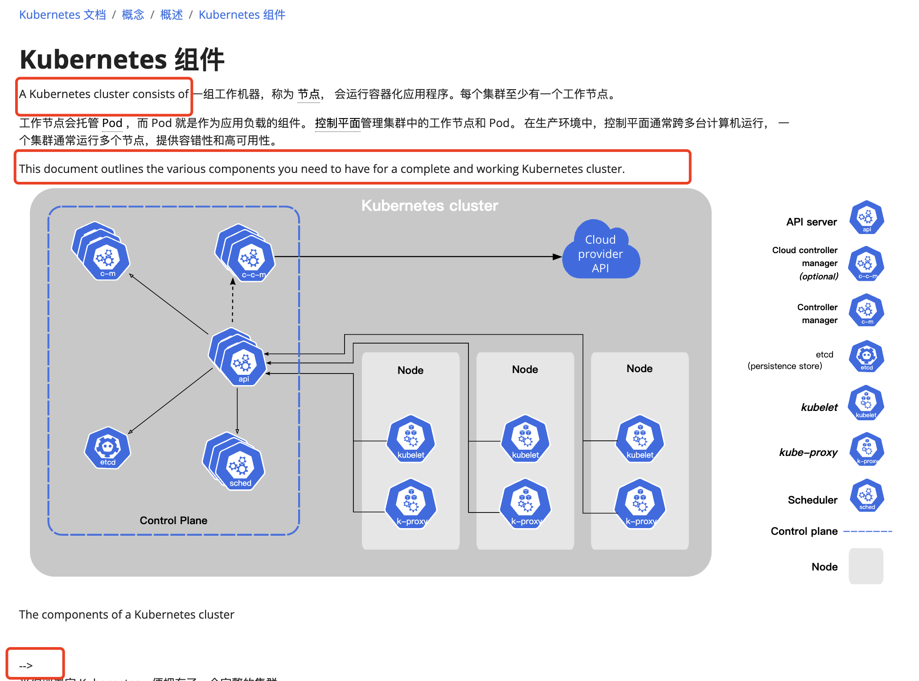
Task: Click the Scheduler legend icon
Action: point(866,496)
